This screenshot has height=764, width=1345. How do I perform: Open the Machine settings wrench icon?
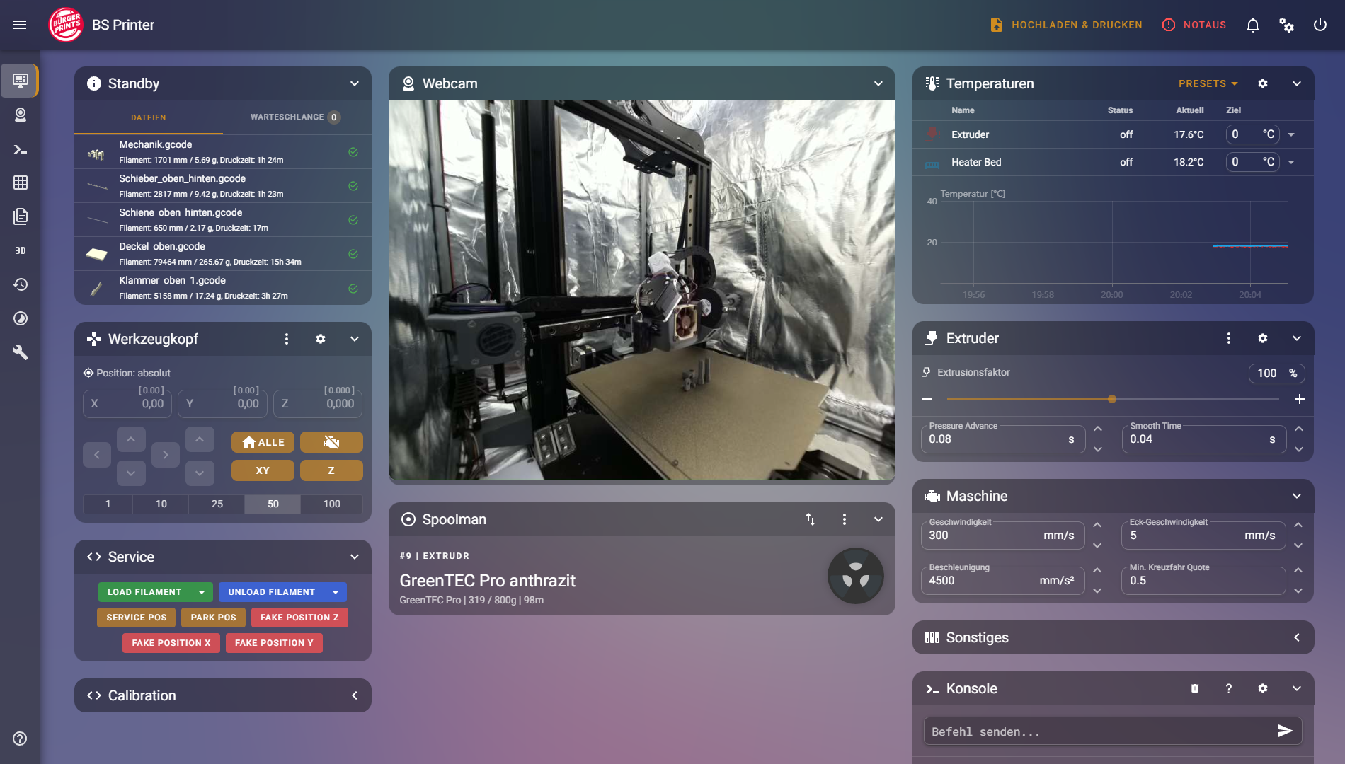[x=21, y=352]
